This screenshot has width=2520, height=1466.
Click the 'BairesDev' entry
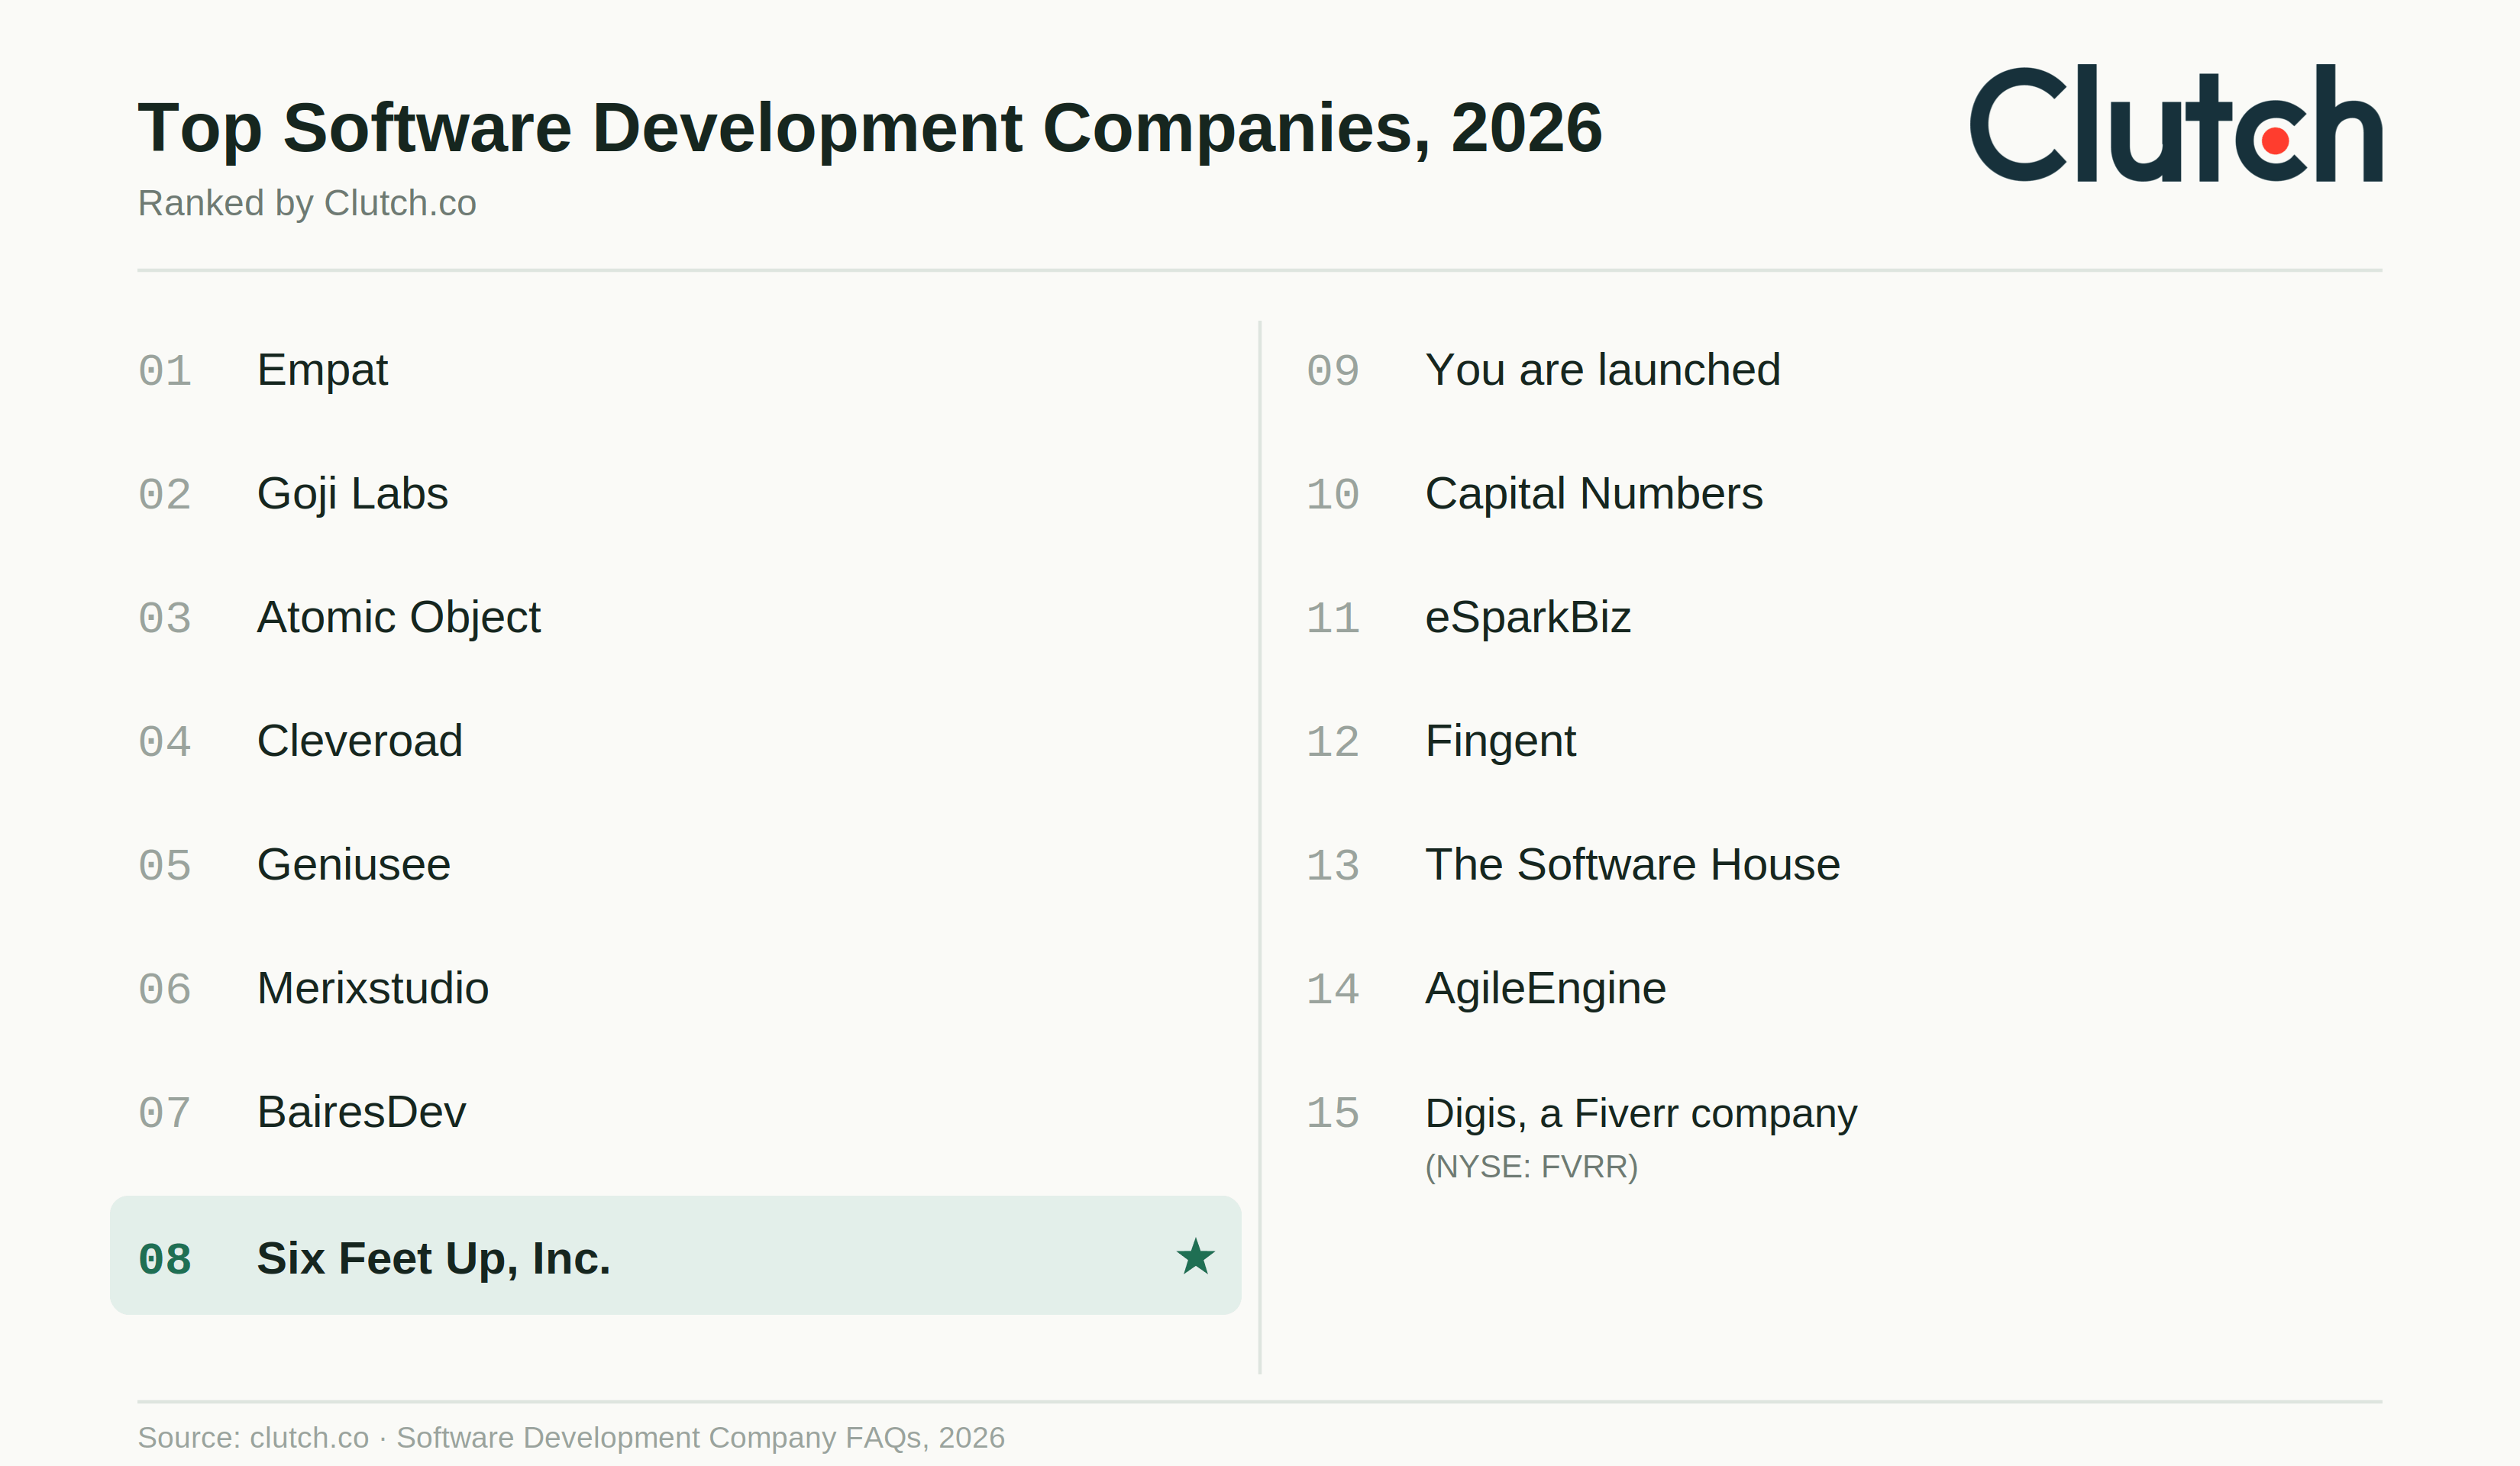pos(361,1112)
